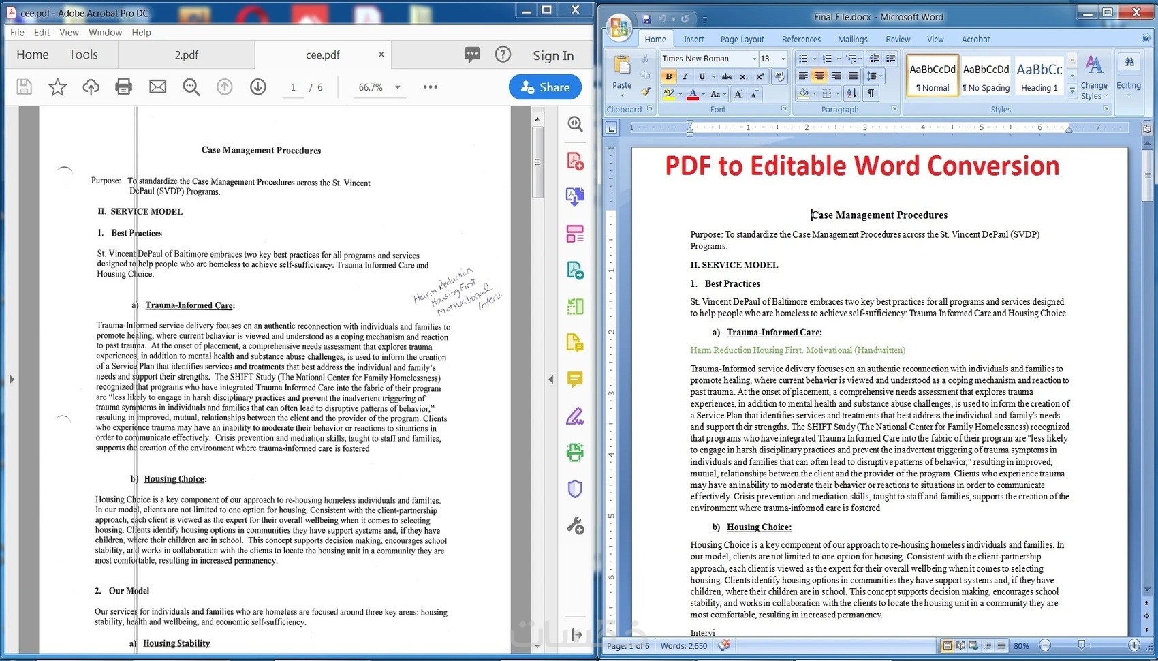The width and height of the screenshot is (1158, 661).
Task: Switch to the References tab in Word
Action: (x=801, y=40)
